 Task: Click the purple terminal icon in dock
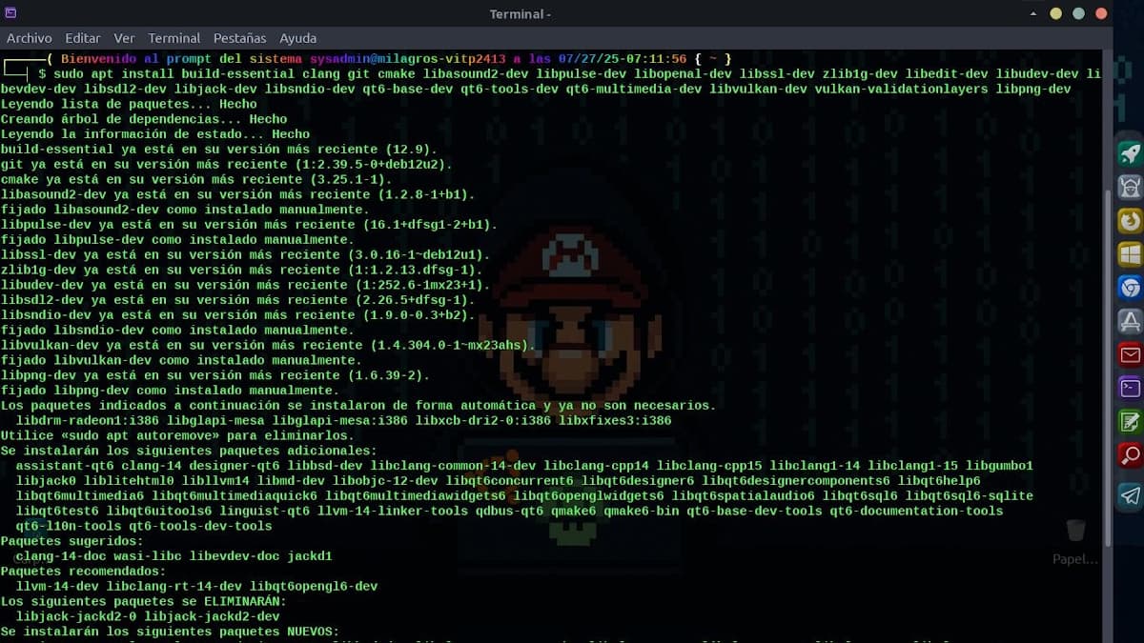pos(1130,388)
